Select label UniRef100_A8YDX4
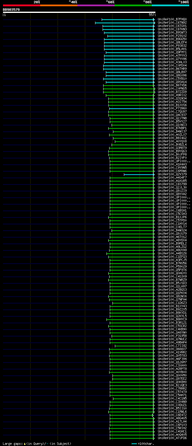The height and width of the screenshot is (446, 192). [x=172, y=240]
